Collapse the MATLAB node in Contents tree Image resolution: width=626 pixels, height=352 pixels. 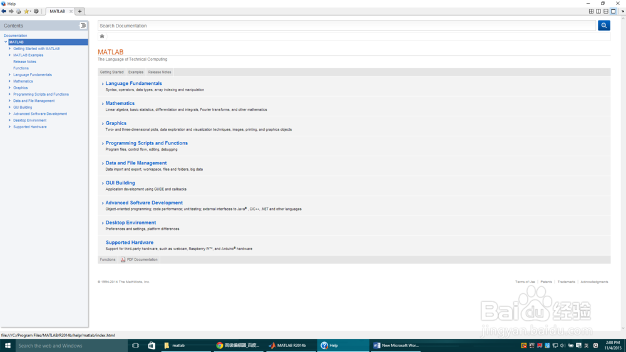(x=6, y=42)
